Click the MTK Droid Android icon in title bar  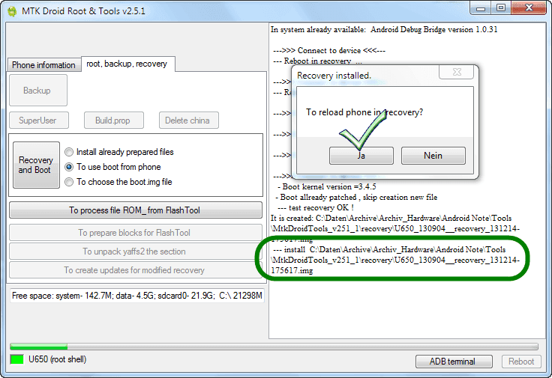point(12,11)
